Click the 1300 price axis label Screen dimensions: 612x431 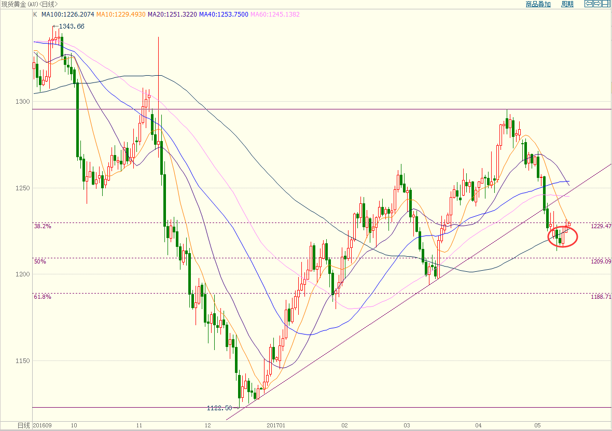click(23, 102)
